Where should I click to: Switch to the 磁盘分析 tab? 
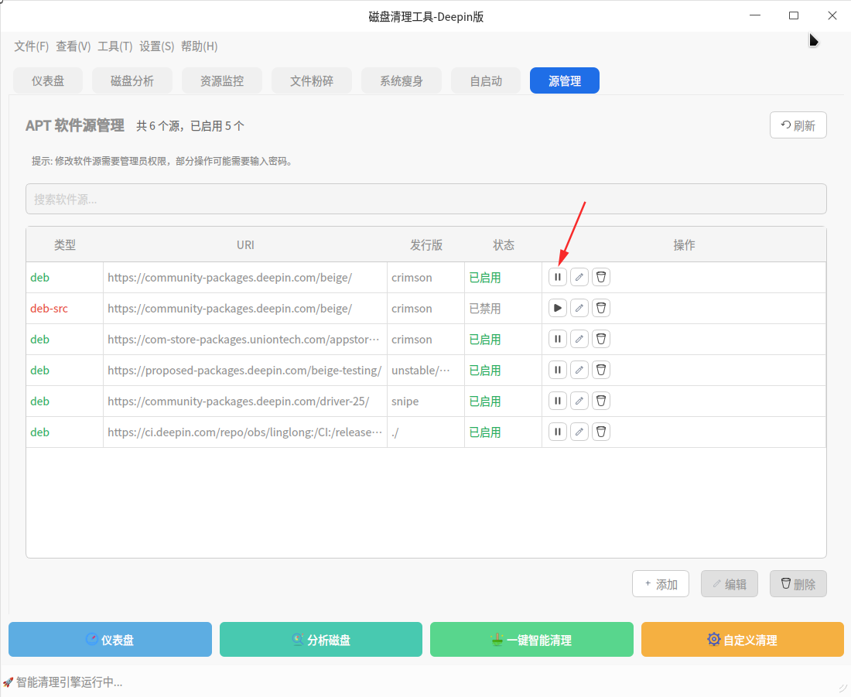click(x=132, y=80)
